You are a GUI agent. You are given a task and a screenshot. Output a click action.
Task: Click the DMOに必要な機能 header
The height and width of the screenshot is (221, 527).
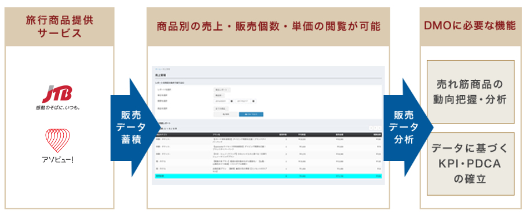point(470,27)
